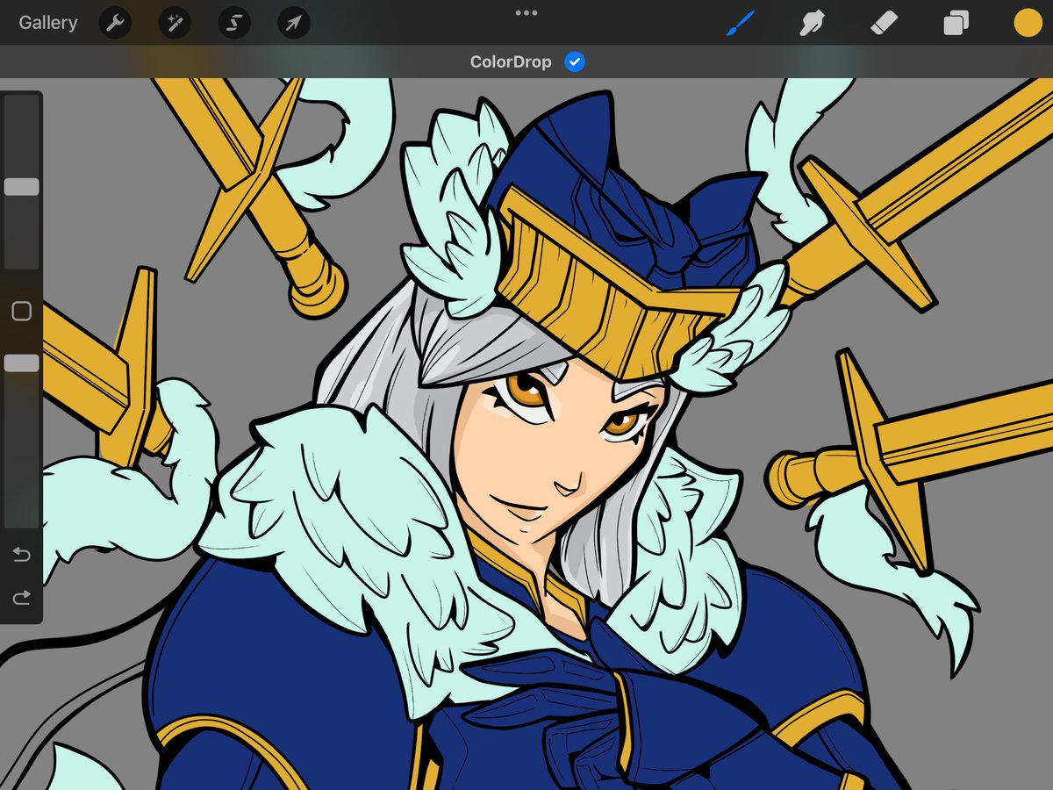Tap the Modify square button on the sidebar

(x=21, y=312)
